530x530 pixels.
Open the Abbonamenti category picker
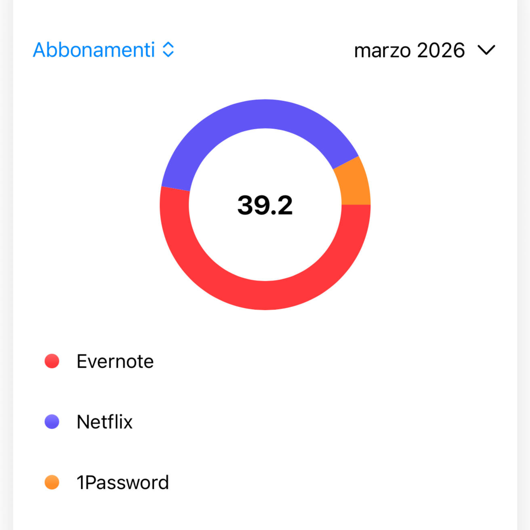(x=94, y=50)
